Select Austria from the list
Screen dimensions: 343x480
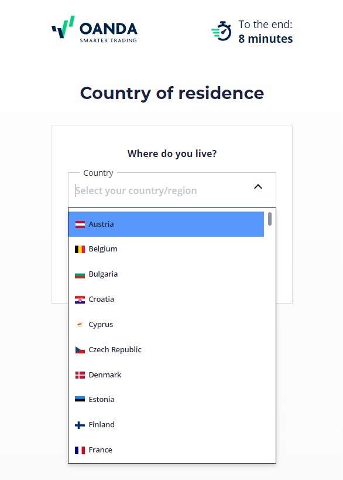tap(166, 224)
